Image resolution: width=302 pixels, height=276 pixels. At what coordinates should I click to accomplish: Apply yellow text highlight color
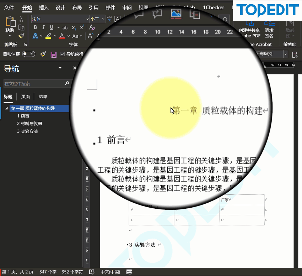(x=48, y=36)
